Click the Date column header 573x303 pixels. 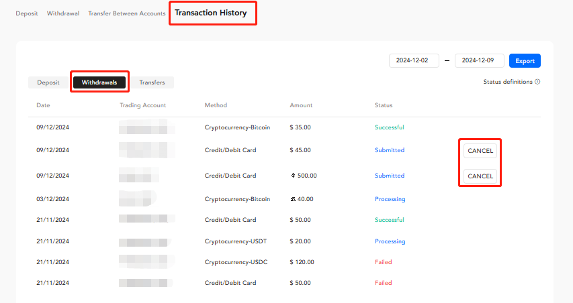click(43, 105)
